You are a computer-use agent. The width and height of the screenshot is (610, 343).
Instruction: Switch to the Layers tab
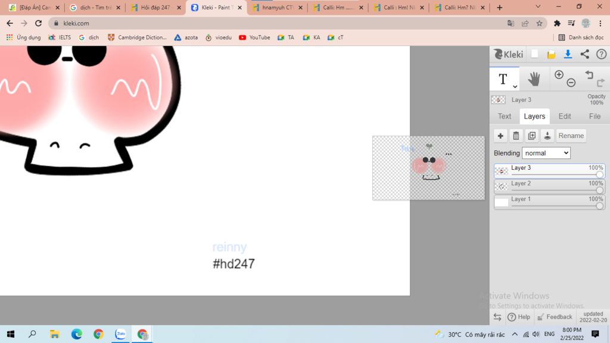[534, 116]
